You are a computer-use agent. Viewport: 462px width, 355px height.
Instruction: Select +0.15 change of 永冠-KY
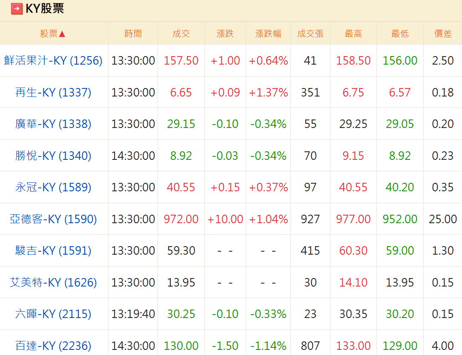(225, 187)
